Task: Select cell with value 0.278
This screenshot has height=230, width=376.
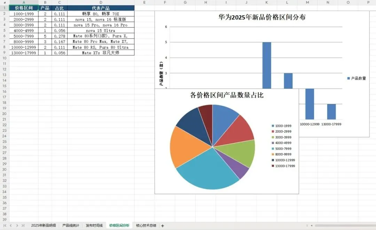Action: click(60, 36)
